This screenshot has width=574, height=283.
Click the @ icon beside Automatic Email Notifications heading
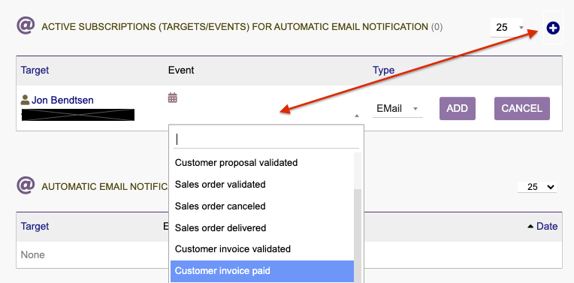26,185
